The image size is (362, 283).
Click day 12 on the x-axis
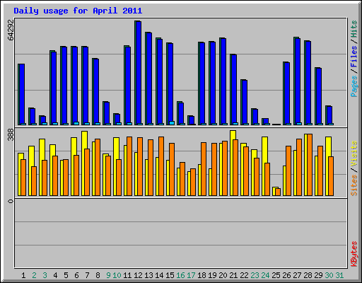coord(138,275)
